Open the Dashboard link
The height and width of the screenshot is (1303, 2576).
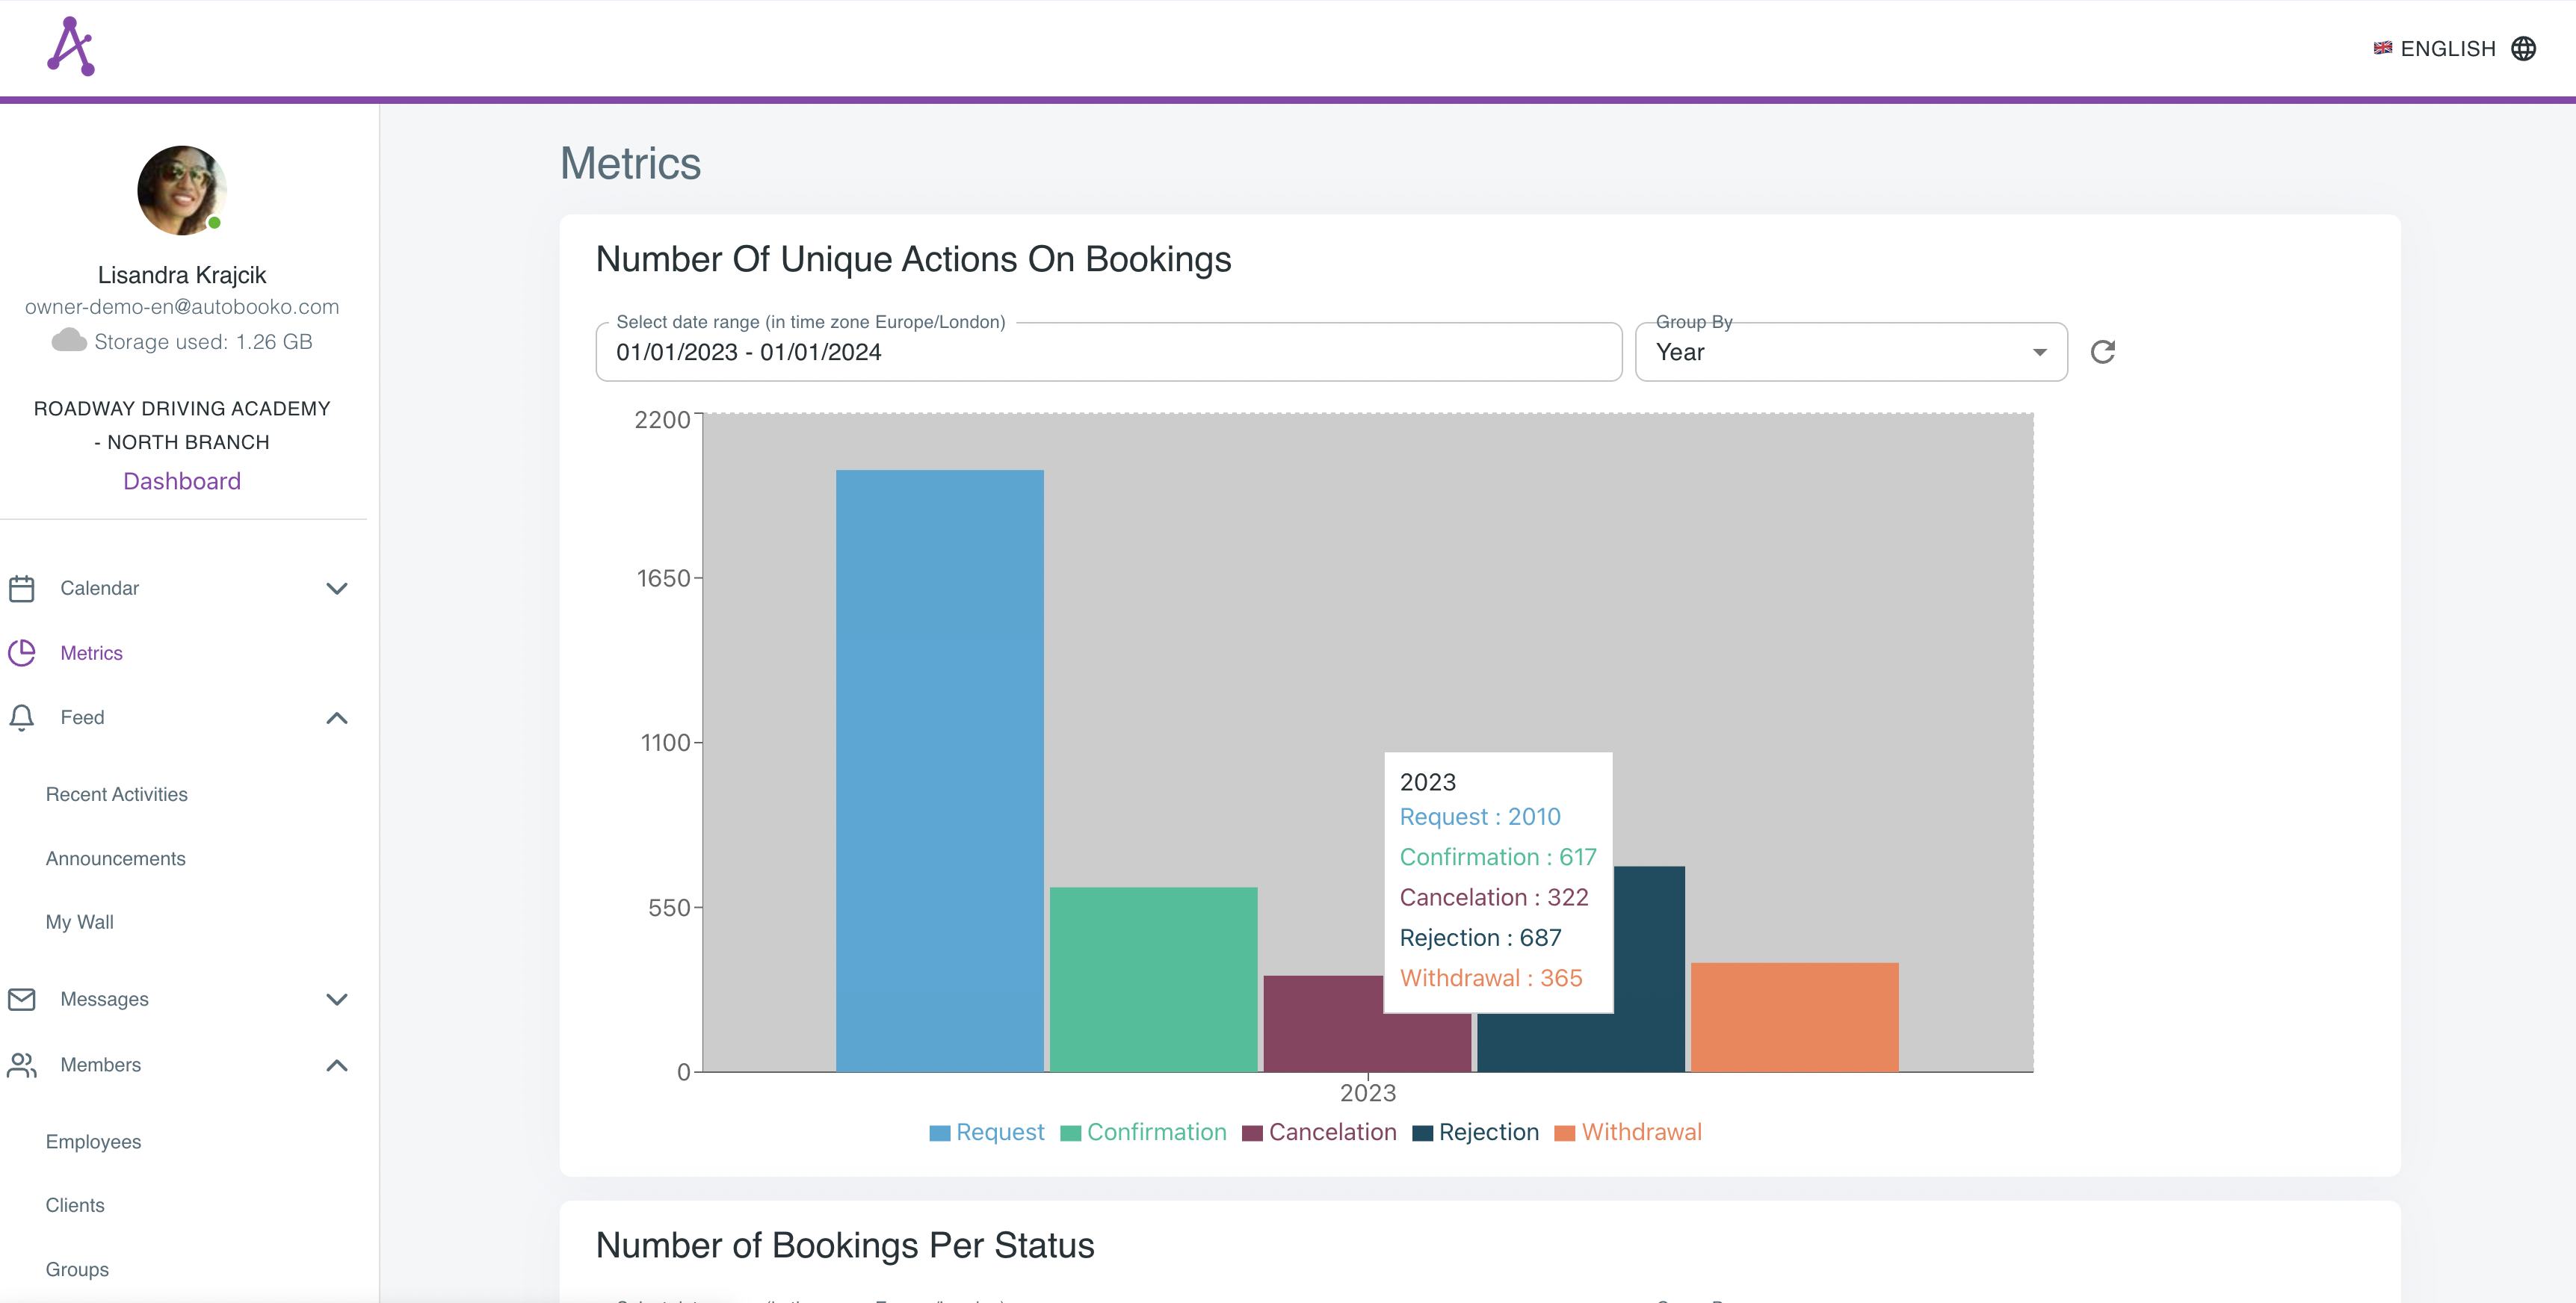pyautogui.click(x=181, y=481)
